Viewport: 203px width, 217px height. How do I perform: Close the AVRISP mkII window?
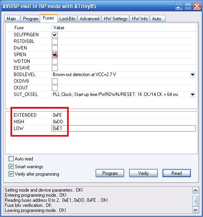(x=197, y=6)
